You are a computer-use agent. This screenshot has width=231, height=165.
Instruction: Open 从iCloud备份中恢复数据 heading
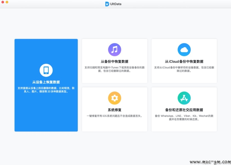184,61
